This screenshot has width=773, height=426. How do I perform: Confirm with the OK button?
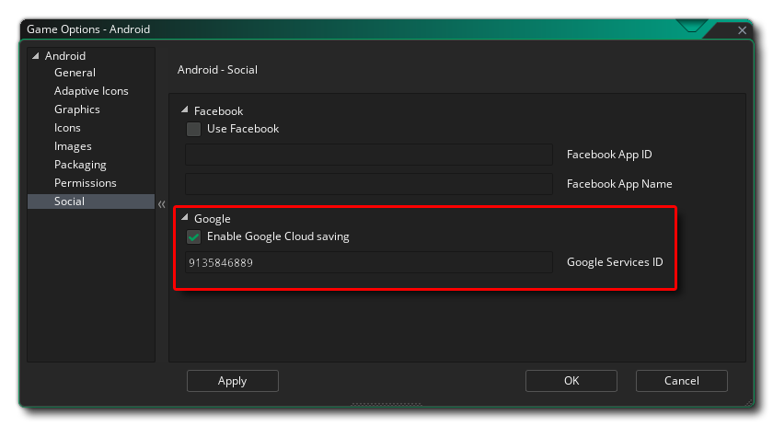click(571, 381)
